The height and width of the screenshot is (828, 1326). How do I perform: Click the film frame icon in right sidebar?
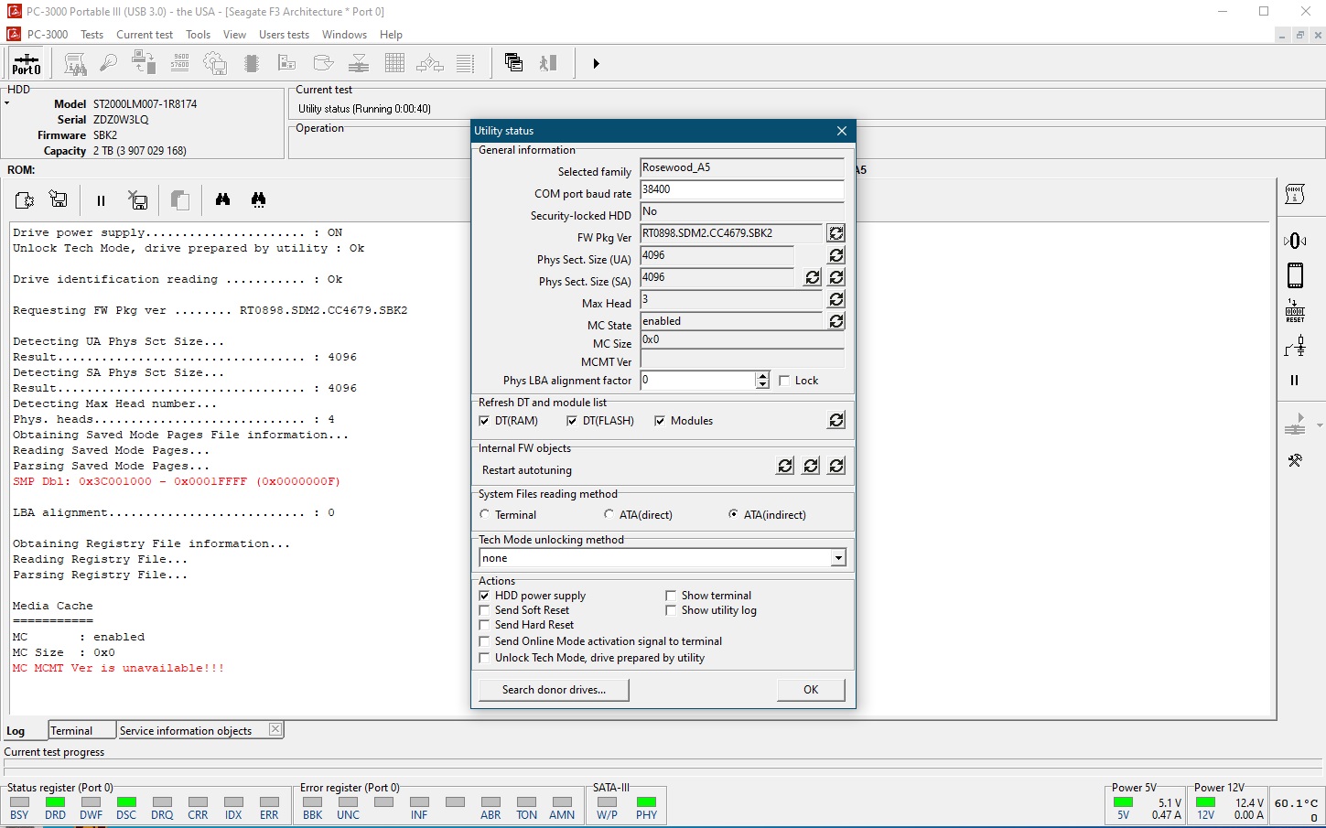point(1295,275)
